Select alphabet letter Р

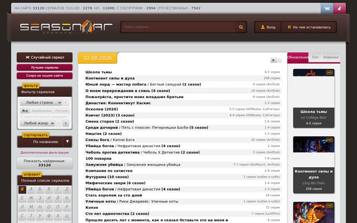[x=67, y=207]
